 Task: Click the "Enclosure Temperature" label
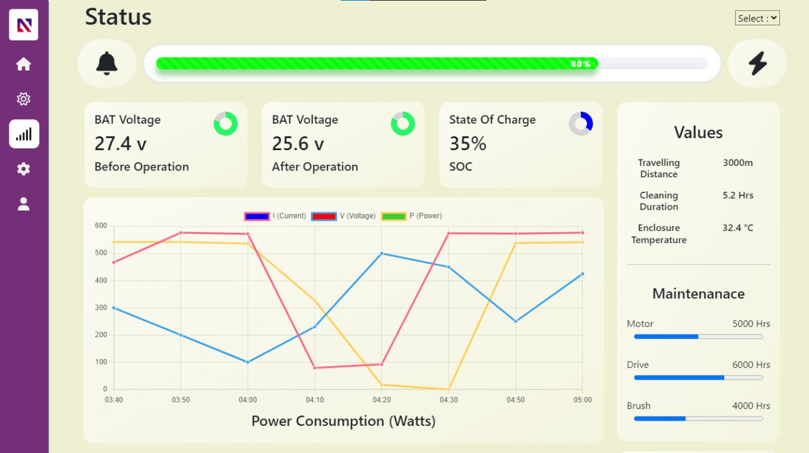(659, 234)
